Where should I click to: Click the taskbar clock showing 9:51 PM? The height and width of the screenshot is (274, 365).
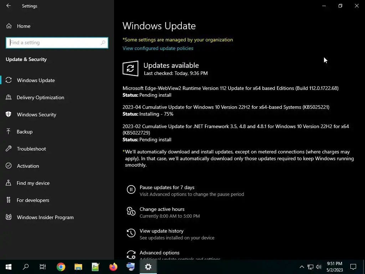pos(334,267)
